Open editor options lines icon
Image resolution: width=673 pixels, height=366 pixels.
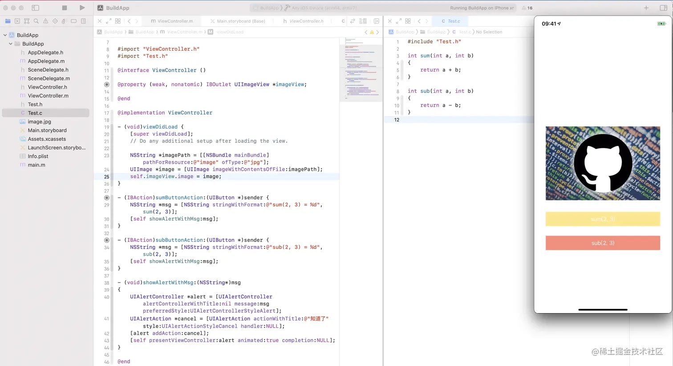pyautogui.click(x=363, y=21)
